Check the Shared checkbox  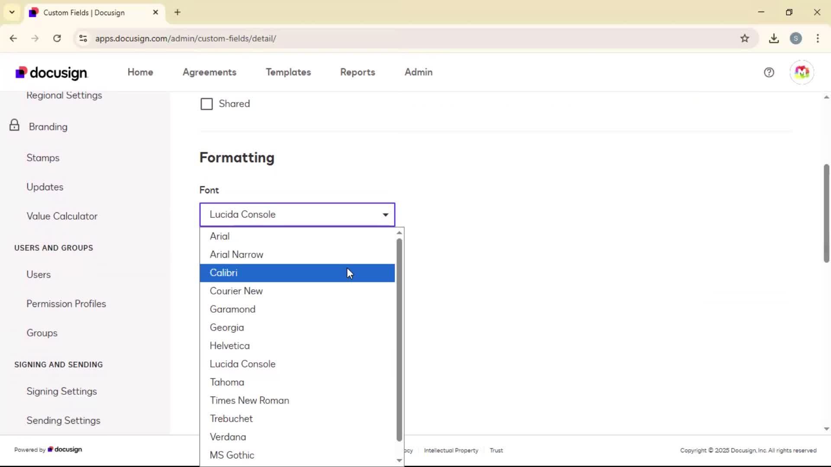(206, 104)
